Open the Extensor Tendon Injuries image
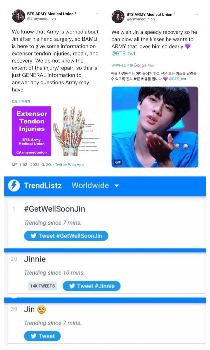This screenshot has width=210, height=350. (31, 131)
